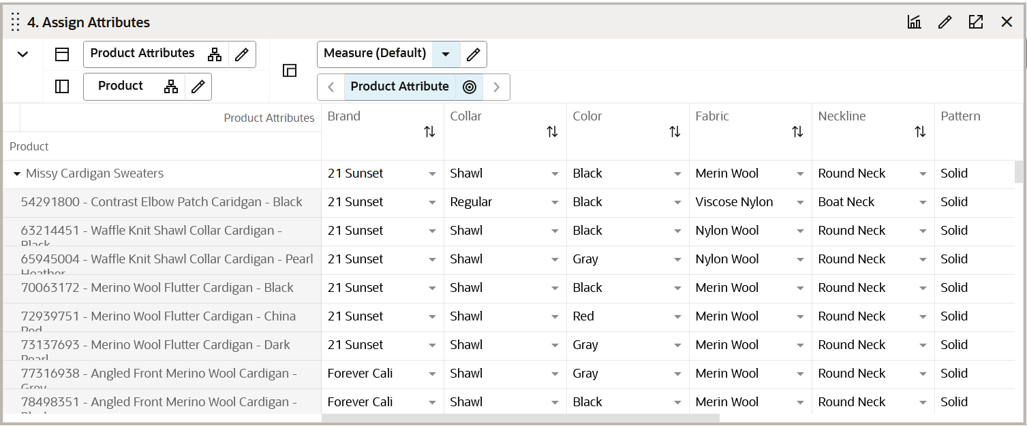Select the Neckline column header
The image size is (1027, 428).
click(842, 116)
